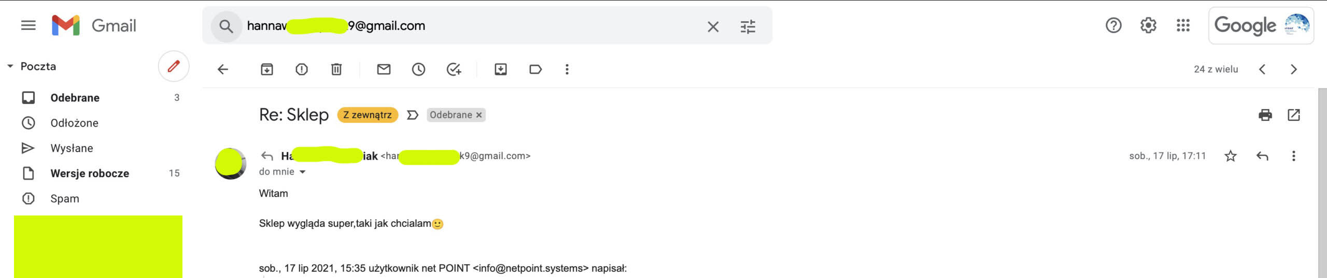
Task: Clear the search field text
Action: (x=713, y=26)
